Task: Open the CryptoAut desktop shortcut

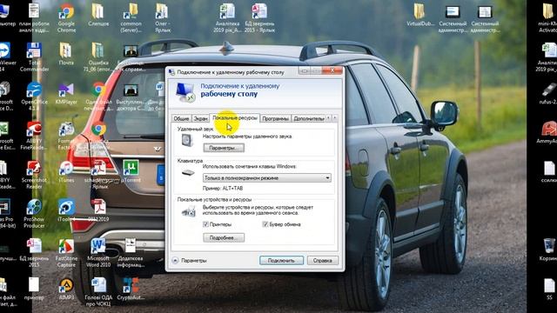Action: (x=131, y=290)
